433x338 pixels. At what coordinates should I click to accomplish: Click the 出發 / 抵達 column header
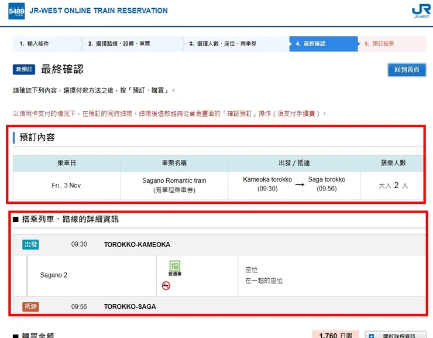click(294, 163)
